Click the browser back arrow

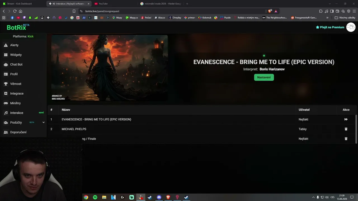pyautogui.click(x=4, y=11)
